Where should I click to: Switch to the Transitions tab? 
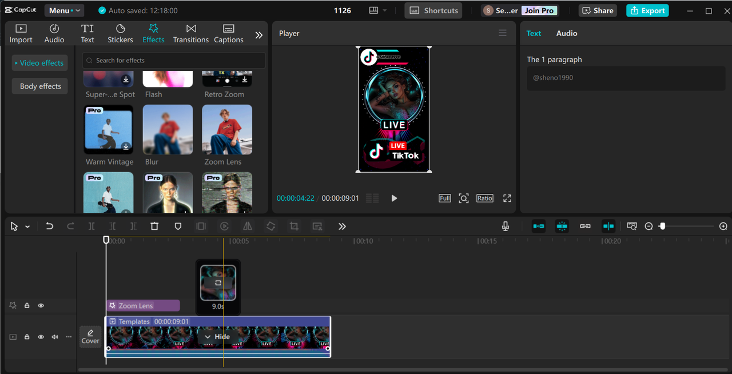point(191,34)
